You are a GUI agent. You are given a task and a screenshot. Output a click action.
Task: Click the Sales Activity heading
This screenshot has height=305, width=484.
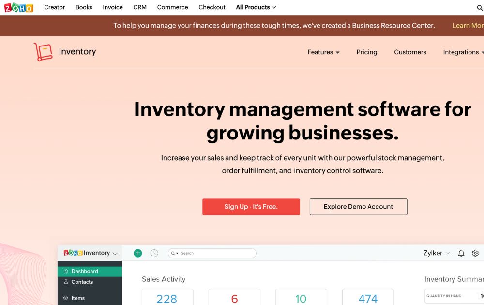[164, 279]
